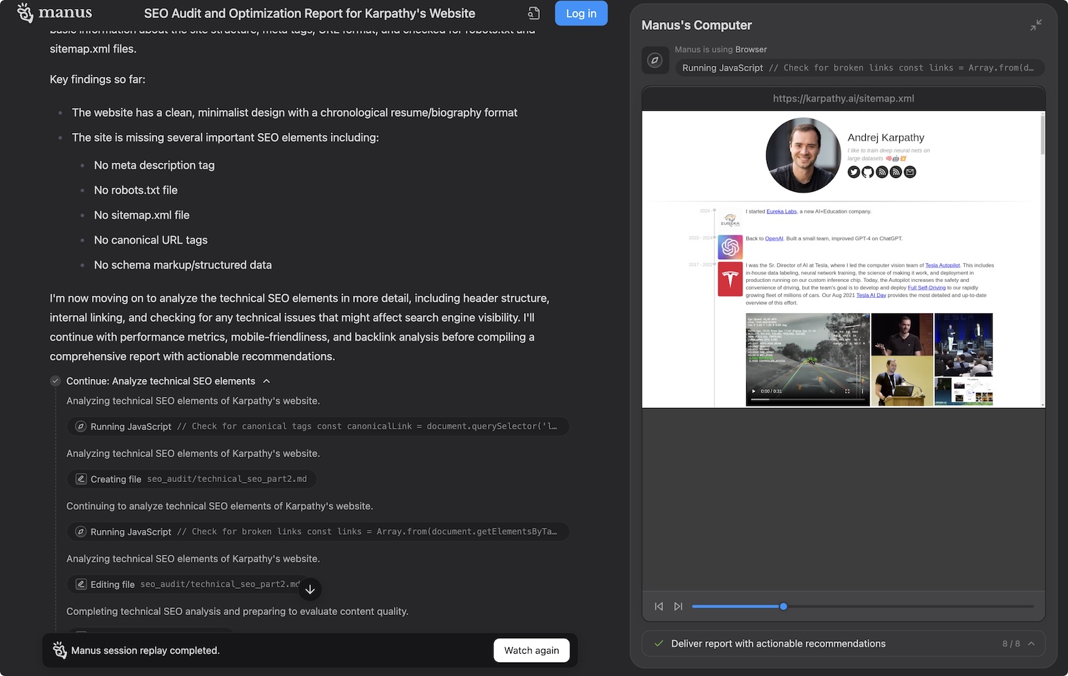
Task: Collapse the Analyze technical SEO elements step
Action: pos(266,381)
